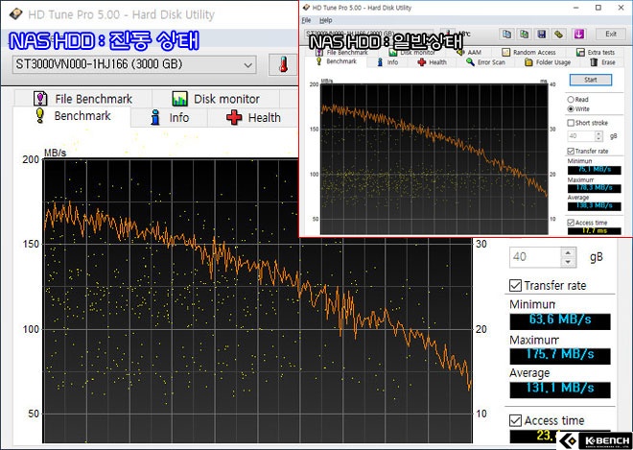
Task: Click the purple down-arrow toolbar icon
Action: point(579,35)
